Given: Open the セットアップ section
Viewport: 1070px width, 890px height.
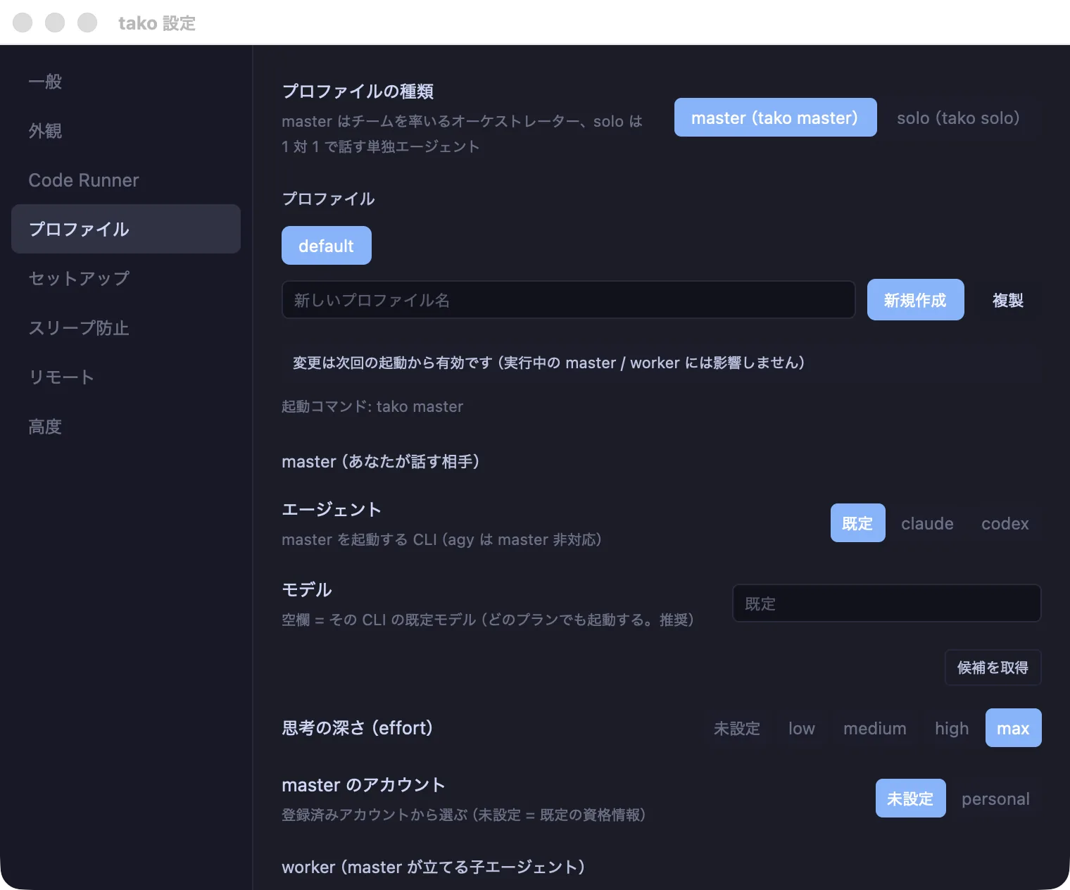Looking at the screenshot, I should 126,278.
